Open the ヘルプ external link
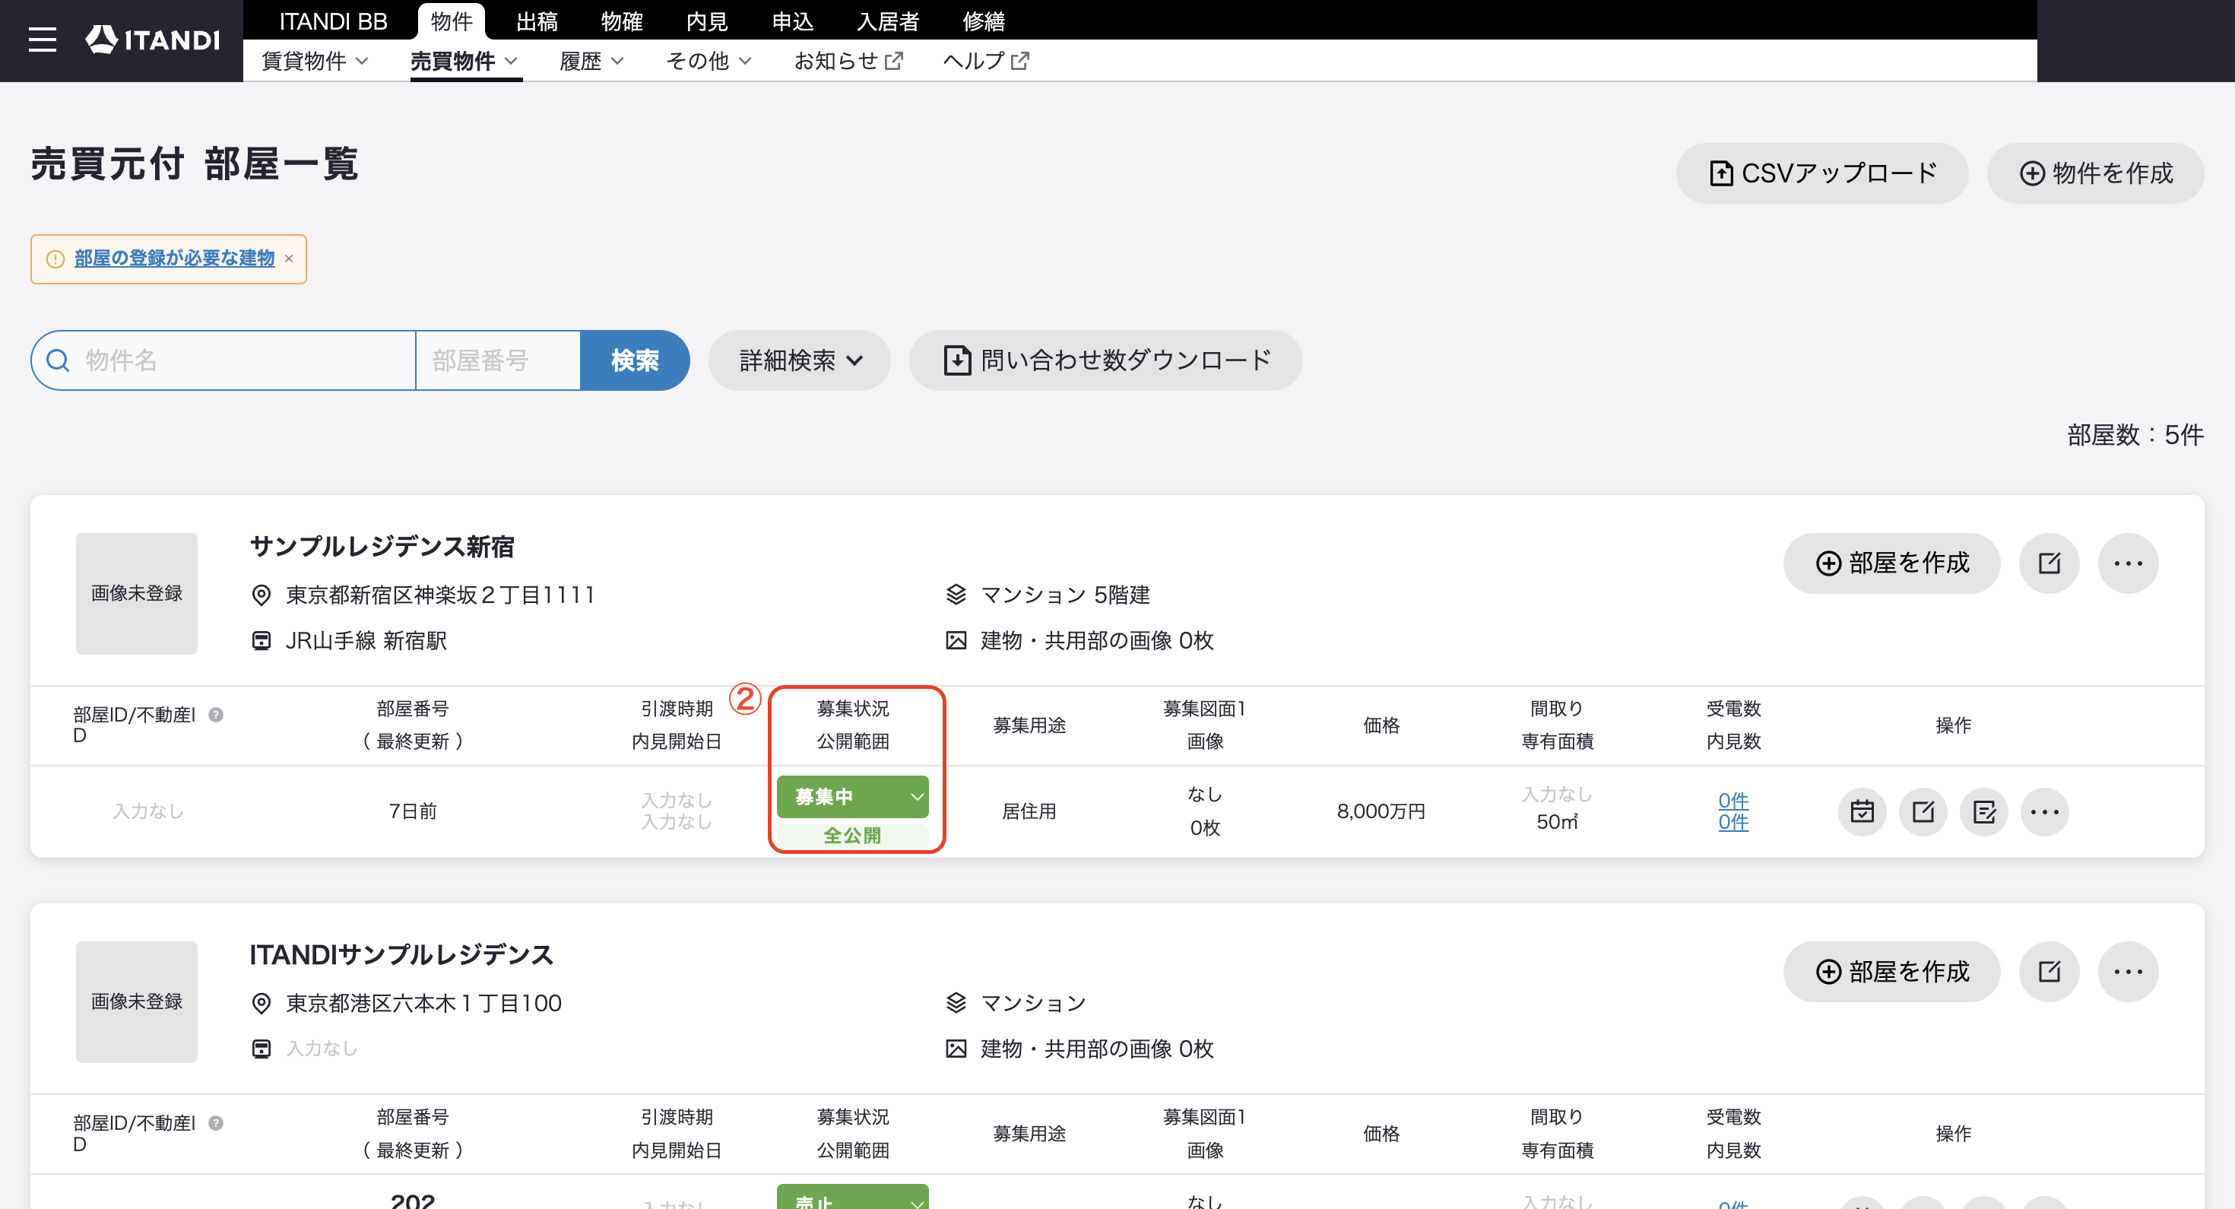 coord(986,61)
